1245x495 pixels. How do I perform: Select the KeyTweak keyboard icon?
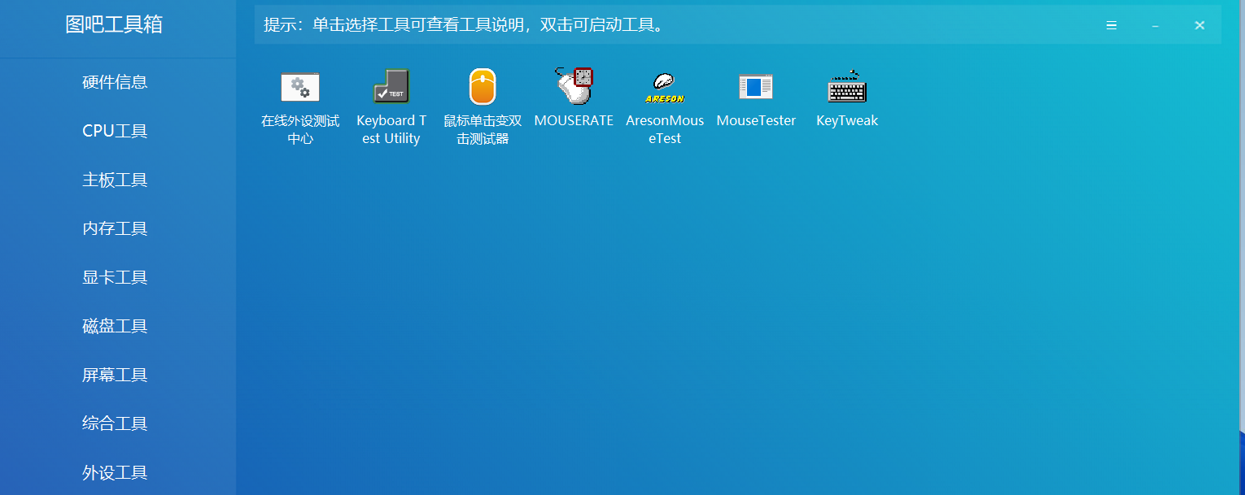pyautogui.click(x=847, y=86)
